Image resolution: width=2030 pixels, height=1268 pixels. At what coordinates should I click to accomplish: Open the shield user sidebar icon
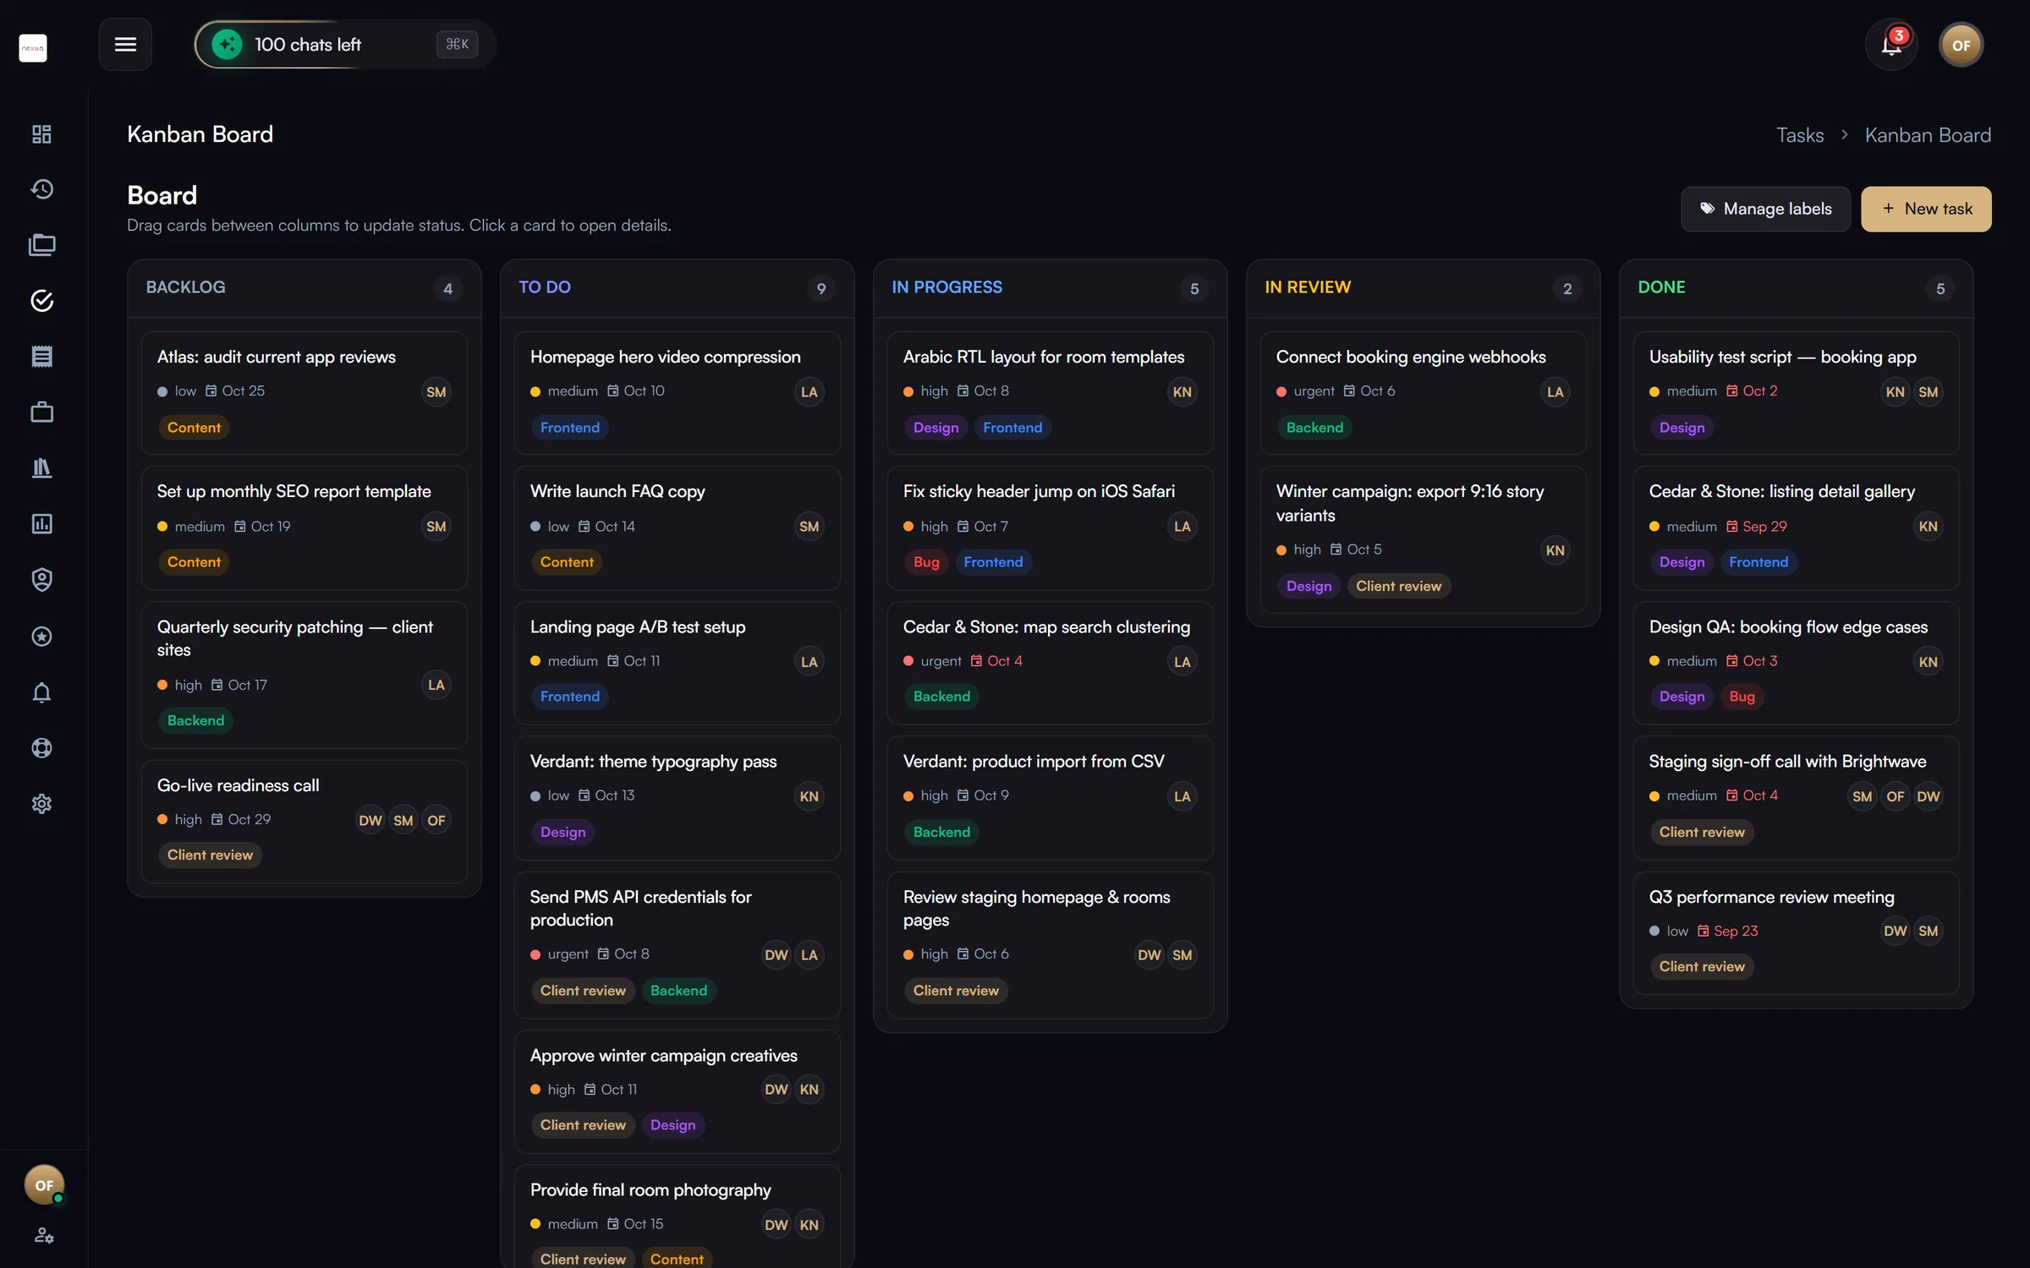[x=41, y=579]
